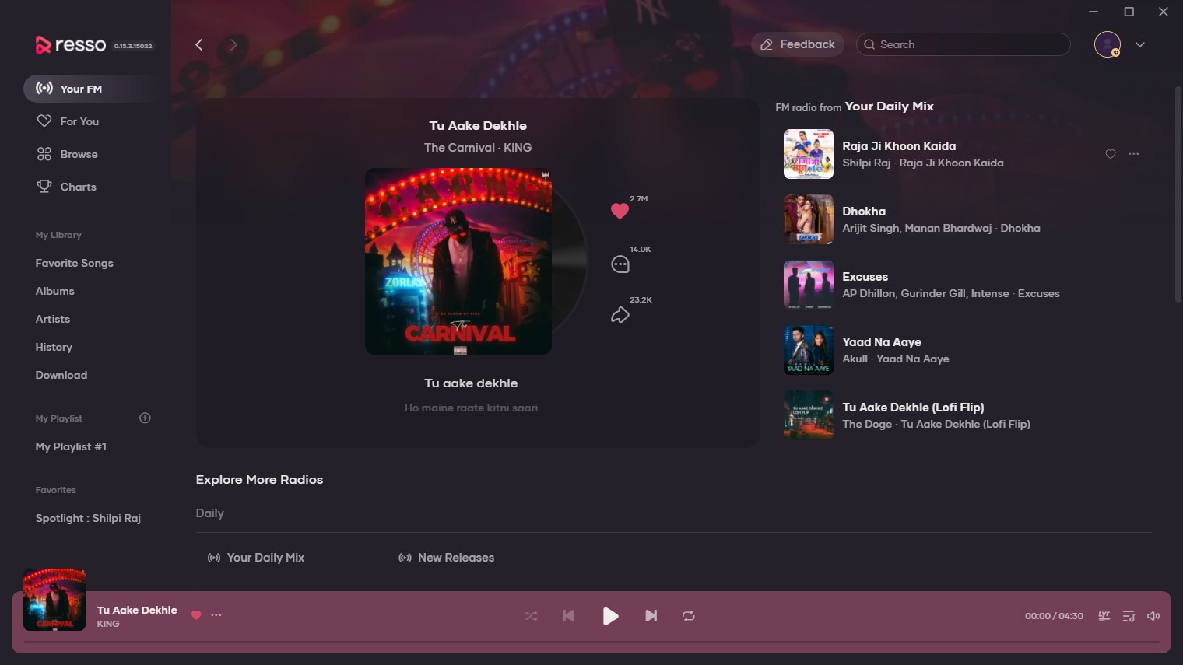This screenshot has height=665, width=1183.
Task: Expand the account dropdown chevron
Action: (1139, 45)
